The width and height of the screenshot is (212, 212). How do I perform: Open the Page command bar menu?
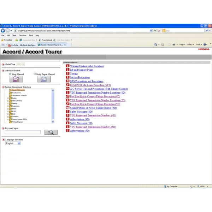tap(182, 45)
